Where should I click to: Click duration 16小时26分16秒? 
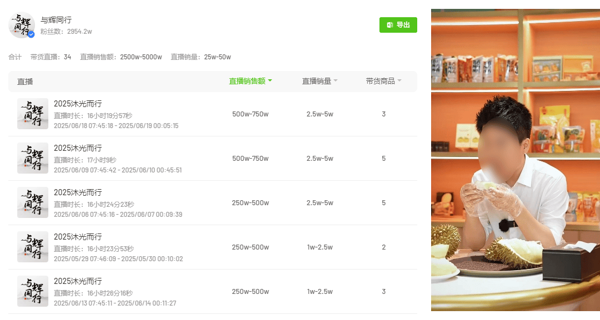93,292
